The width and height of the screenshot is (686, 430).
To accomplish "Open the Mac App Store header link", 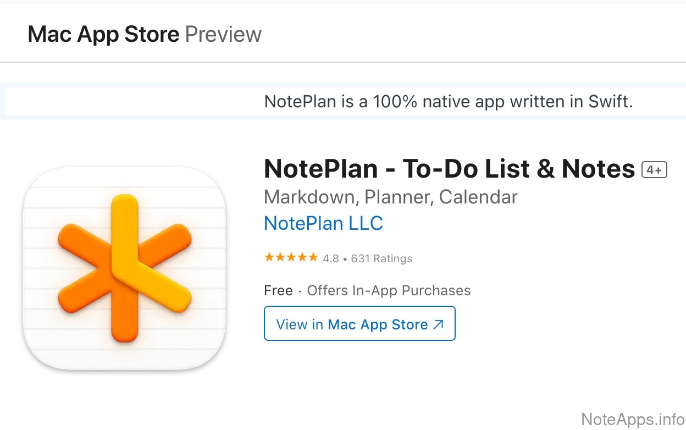I will pyautogui.click(x=103, y=34).
